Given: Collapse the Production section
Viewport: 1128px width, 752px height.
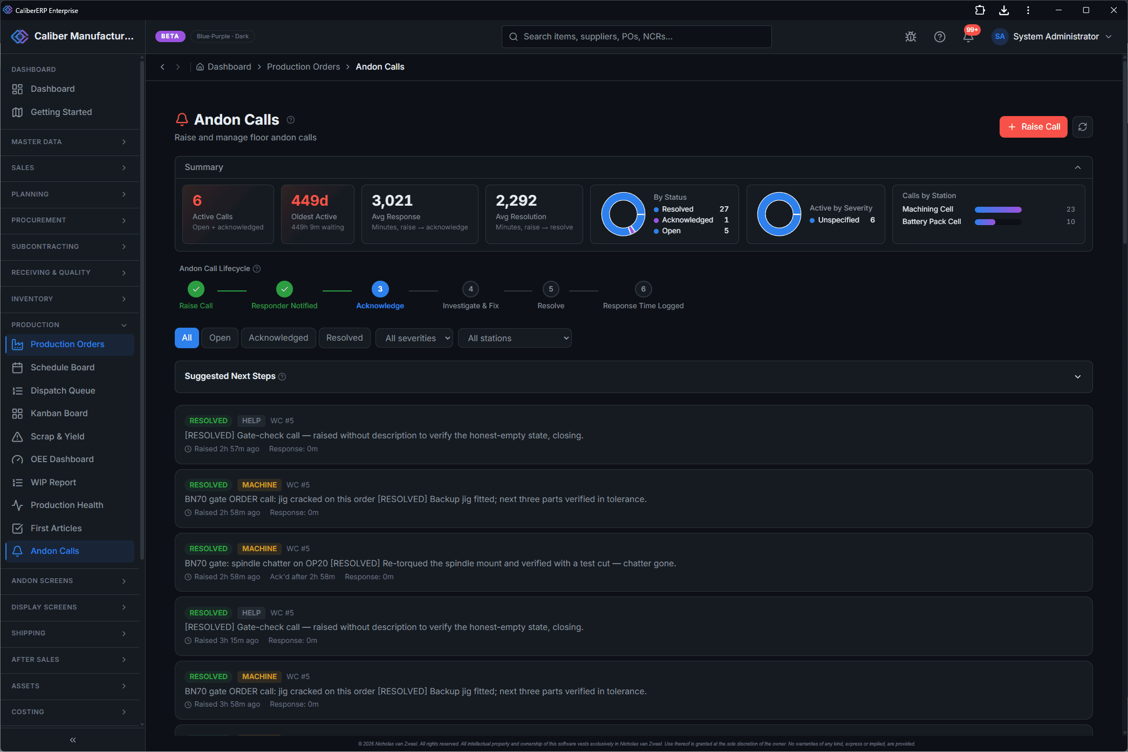Looking at the screenshot, I should tap(70, 325).
